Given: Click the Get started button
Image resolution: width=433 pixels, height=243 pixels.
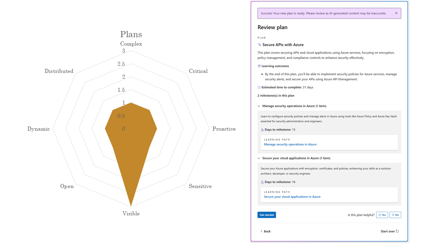Looking at the screenshot, I should tap(267, 215).
